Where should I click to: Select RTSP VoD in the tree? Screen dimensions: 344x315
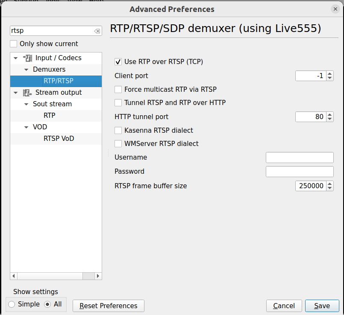coord(59,138)
